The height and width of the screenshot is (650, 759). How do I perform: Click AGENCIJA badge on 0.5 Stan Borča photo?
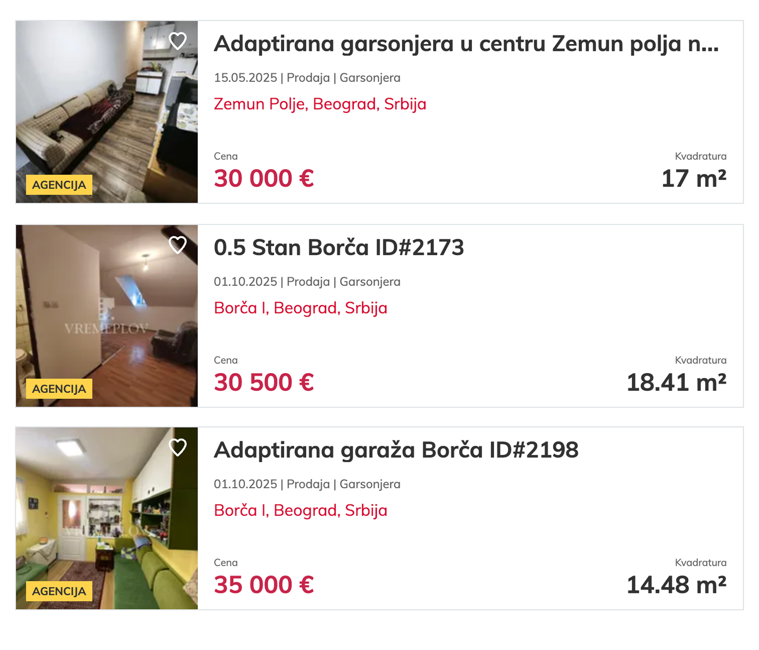coord(59,389)
